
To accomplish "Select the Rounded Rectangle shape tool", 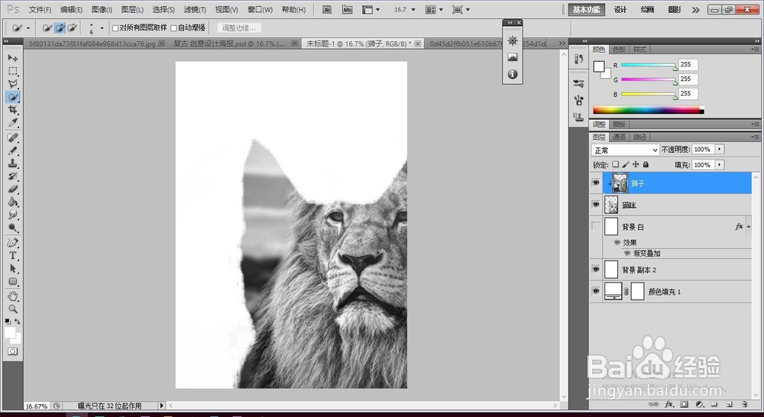I will (x=13, y=281).
